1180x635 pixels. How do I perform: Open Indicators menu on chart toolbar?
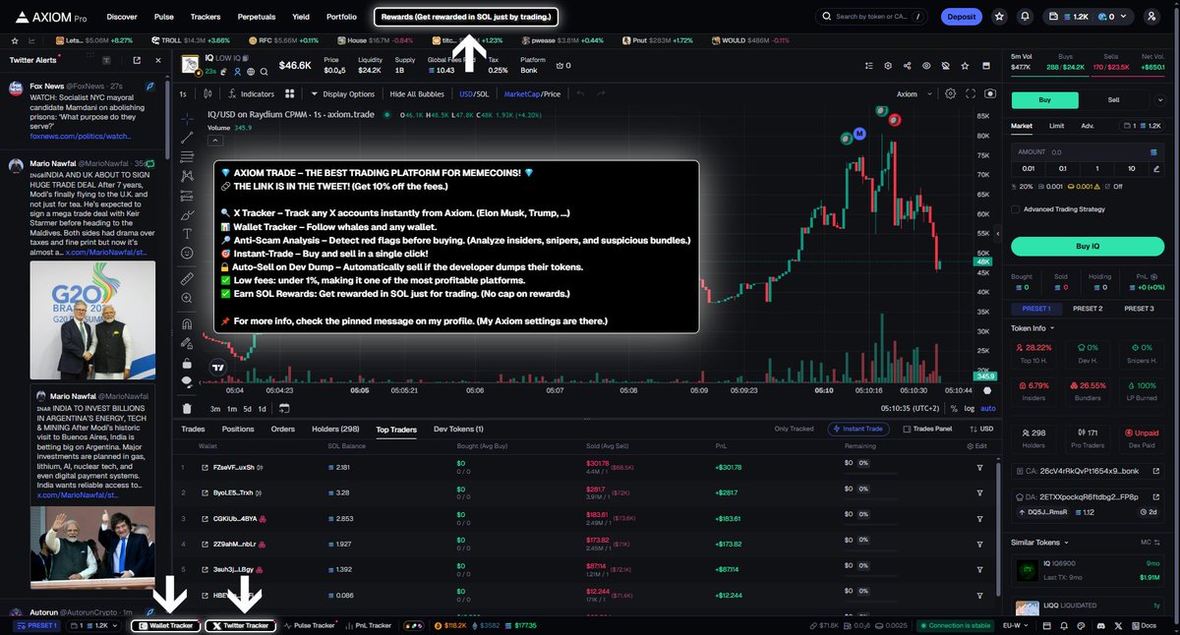(x=251, y=94)
